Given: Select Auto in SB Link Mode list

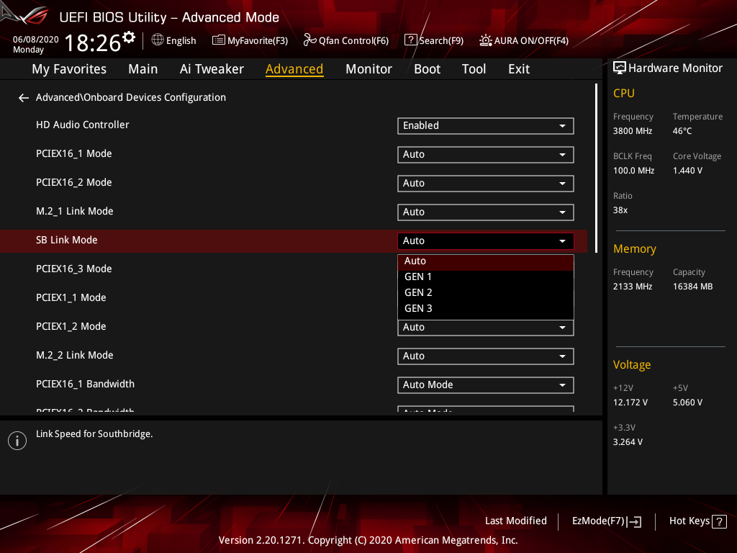Looking at the screenshot, I should (486, 261).
